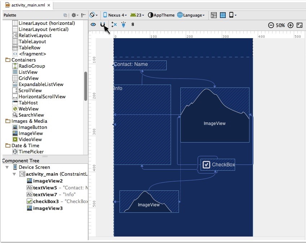306x243 pixels.
Task: Open Language dropdown
Action: [191, 15]
